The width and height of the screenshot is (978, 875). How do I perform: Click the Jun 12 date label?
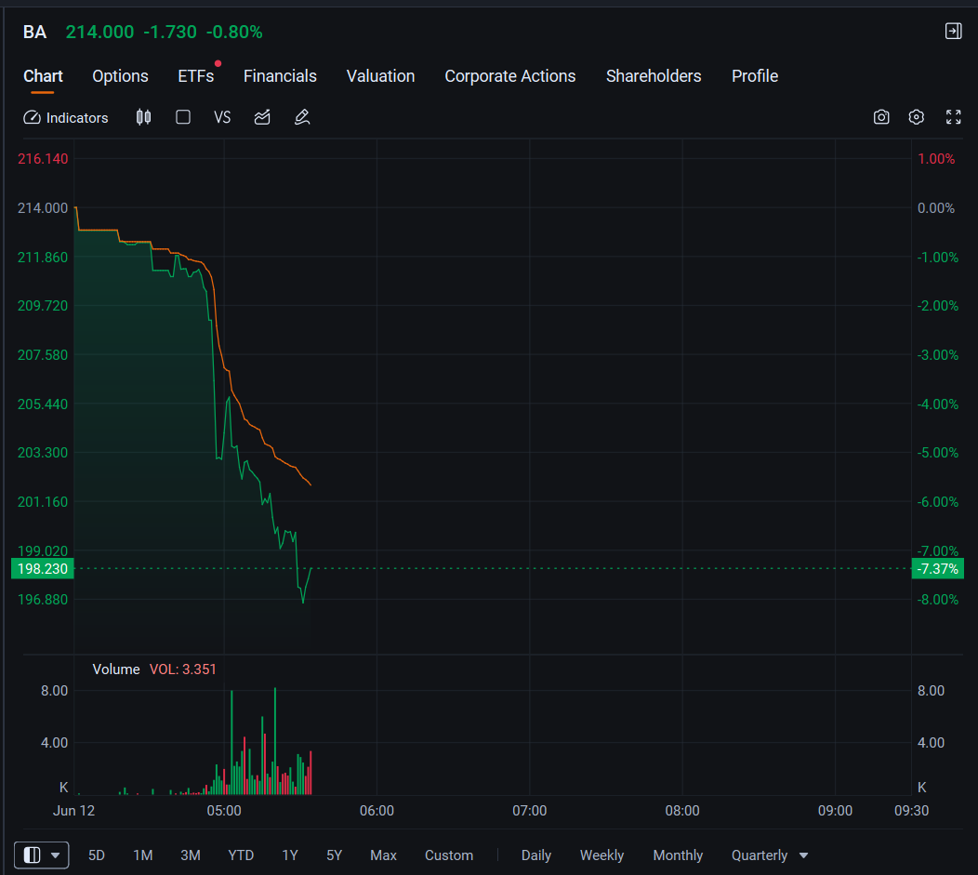tap(73, 811)
